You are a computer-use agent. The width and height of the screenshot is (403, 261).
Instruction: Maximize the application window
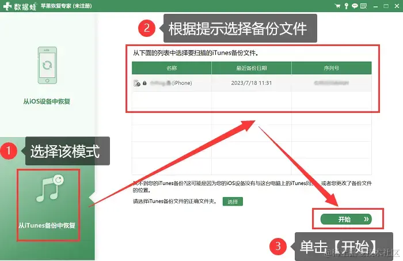pos(386,6)
